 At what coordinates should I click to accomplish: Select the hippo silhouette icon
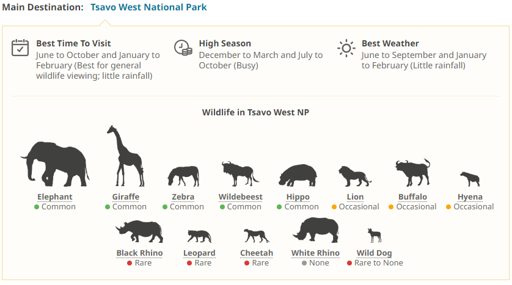point(298,175)
